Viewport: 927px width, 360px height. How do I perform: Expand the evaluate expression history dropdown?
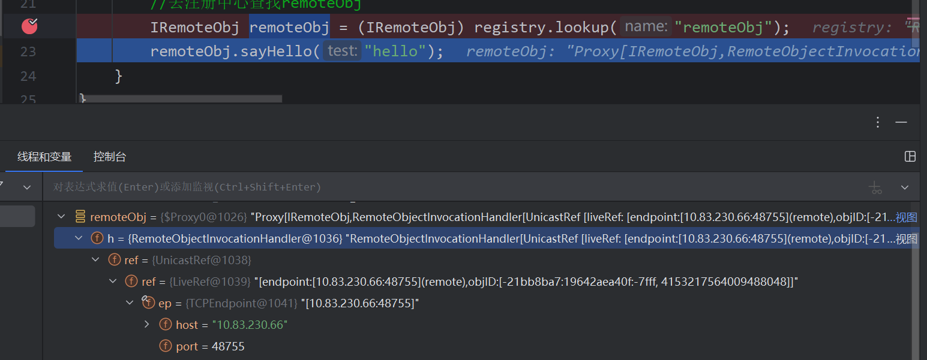click(905, 187)
